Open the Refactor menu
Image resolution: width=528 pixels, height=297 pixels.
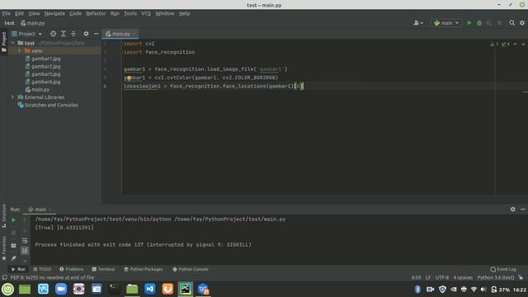96,13
